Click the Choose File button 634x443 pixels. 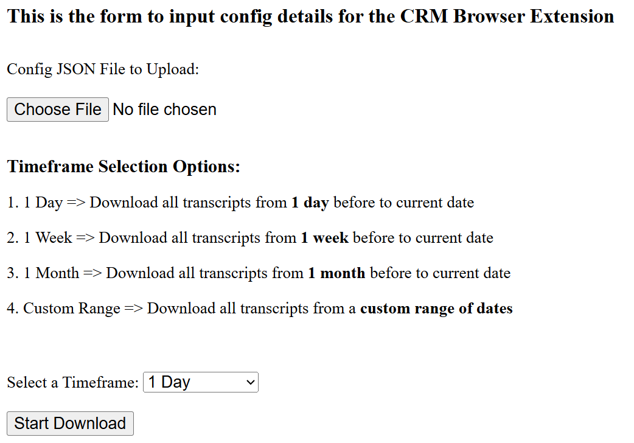coord(58,110)
